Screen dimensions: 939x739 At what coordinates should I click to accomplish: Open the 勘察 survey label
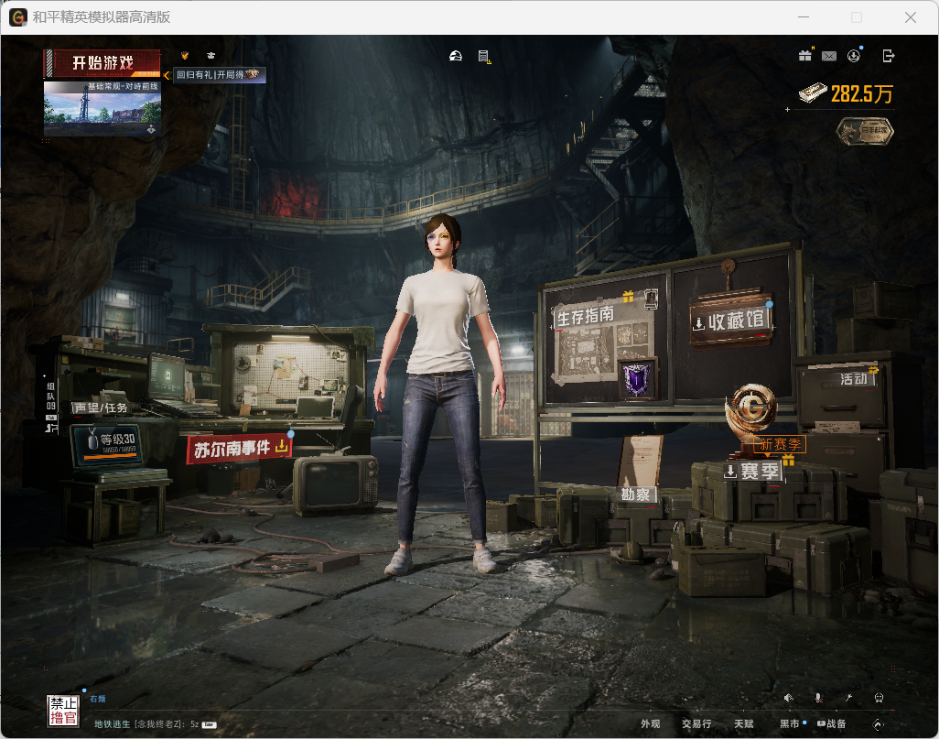(x=635, y=494)
